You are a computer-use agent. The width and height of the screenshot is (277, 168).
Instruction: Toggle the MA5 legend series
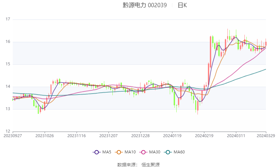pos(102,152)
